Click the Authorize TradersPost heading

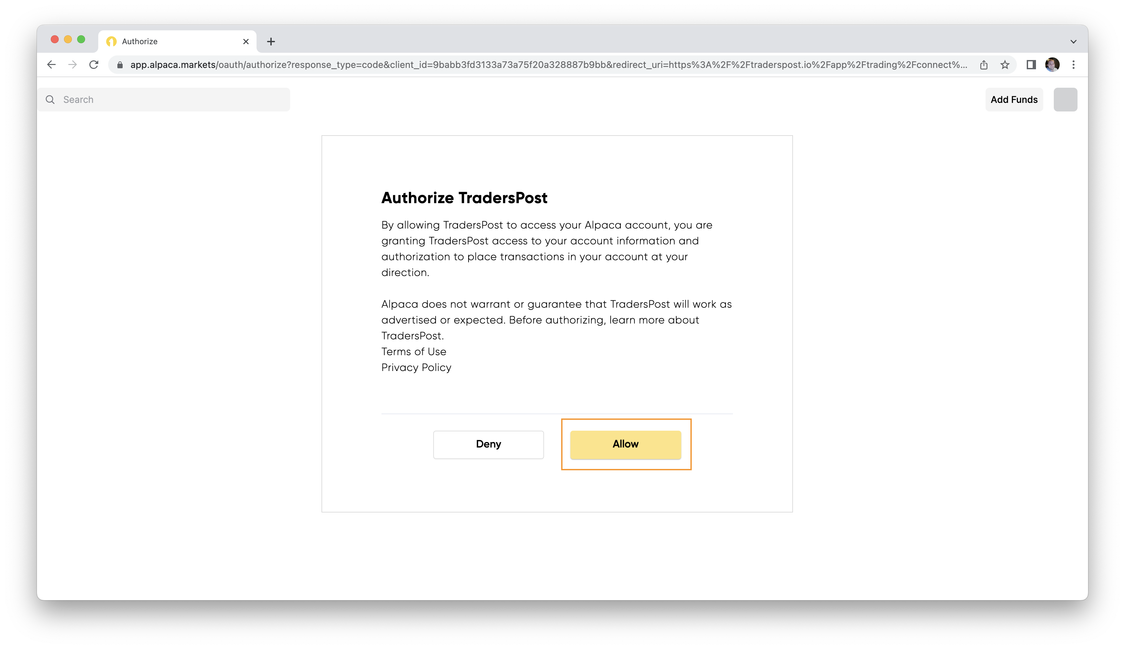tap(464, 198)
